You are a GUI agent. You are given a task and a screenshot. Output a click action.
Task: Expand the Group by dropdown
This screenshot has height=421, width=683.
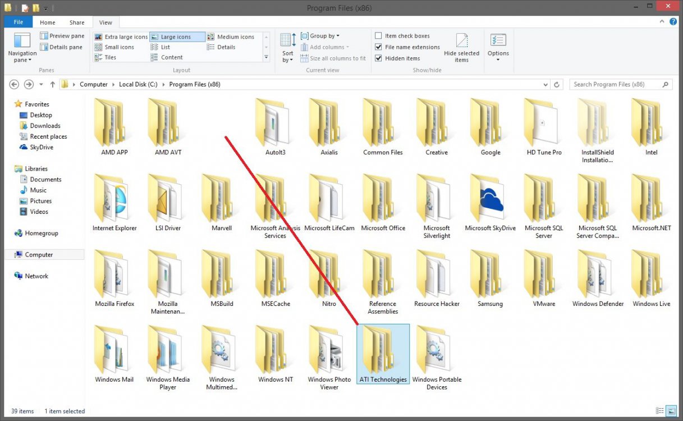[320, 35]
